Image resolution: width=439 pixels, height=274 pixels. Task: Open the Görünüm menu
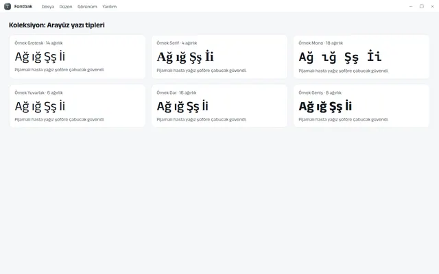pos(87,7)
